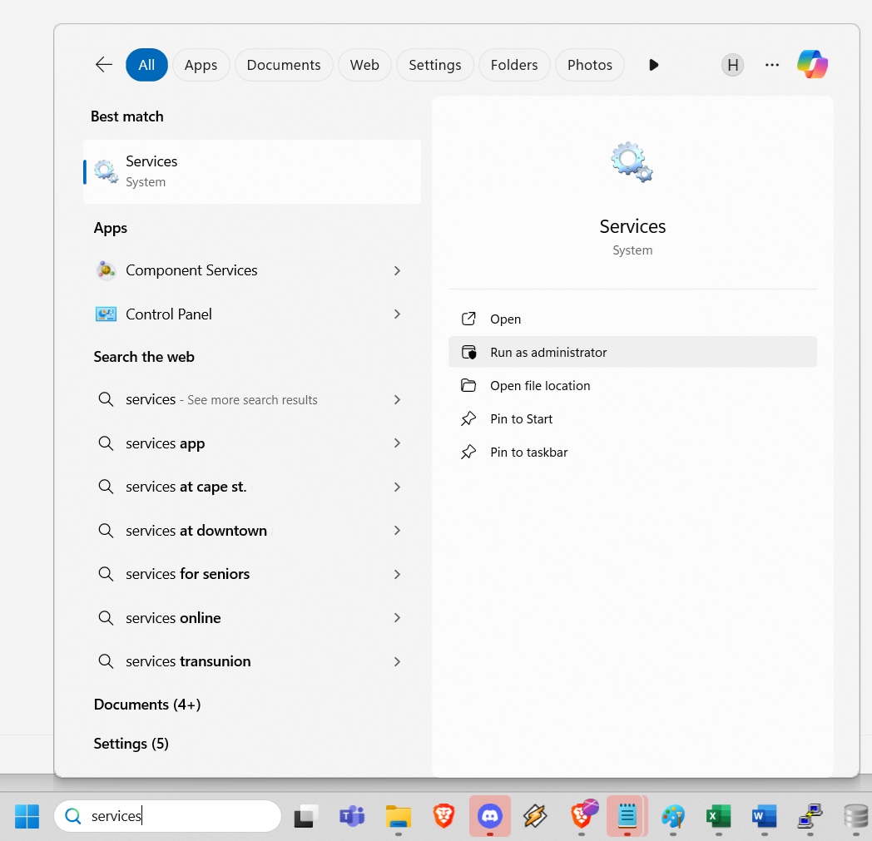The height and width of the screenshot is (841, 872).
Task: Open Excel from the taskbar
Action: coord(717,816)
